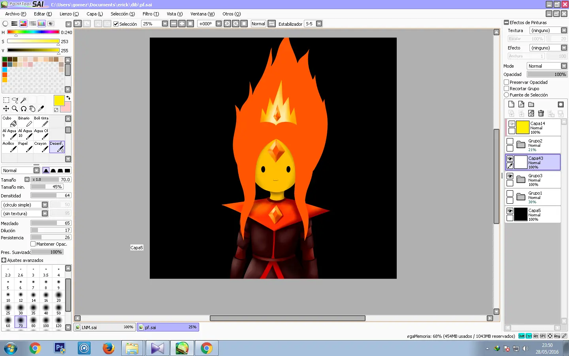Open the brush texture (sin textura) dropdown
The image size is (569, 356).
tap(45, 214)
